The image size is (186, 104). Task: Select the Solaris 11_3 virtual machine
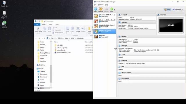tap(105, 21)
